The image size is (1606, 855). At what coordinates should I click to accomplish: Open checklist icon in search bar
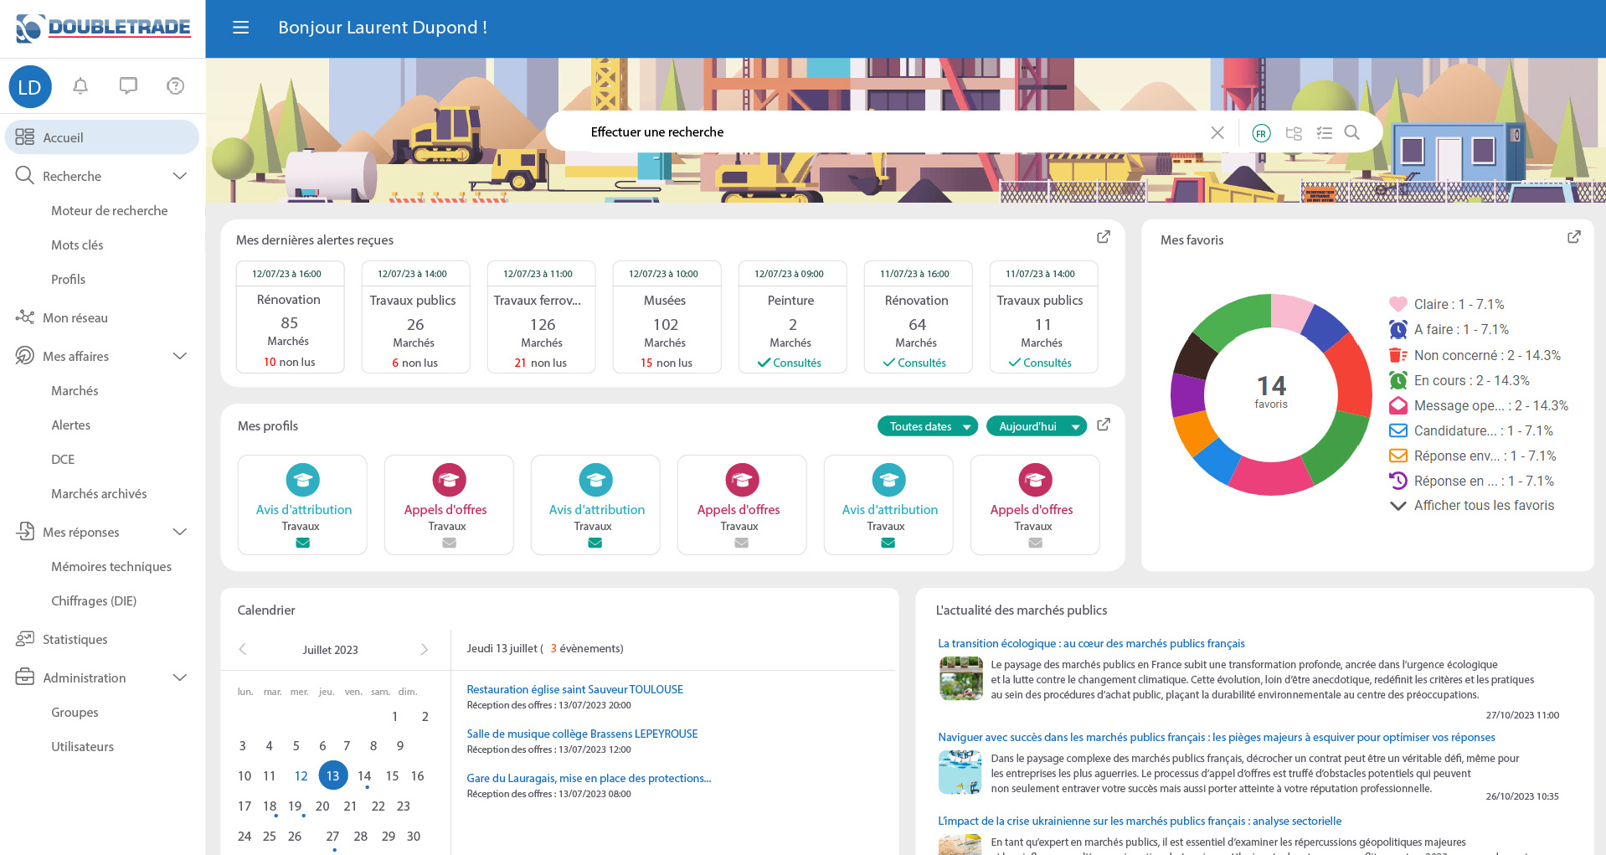tap(1324, 133)
